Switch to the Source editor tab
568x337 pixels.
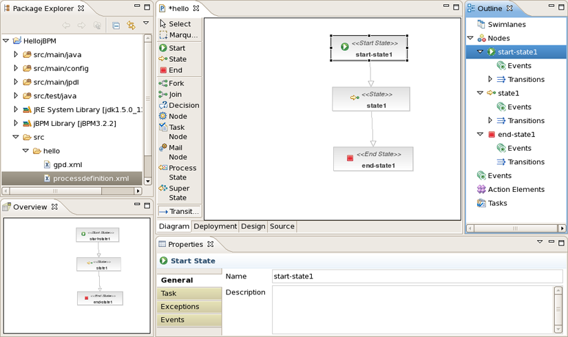click(282, 226)
